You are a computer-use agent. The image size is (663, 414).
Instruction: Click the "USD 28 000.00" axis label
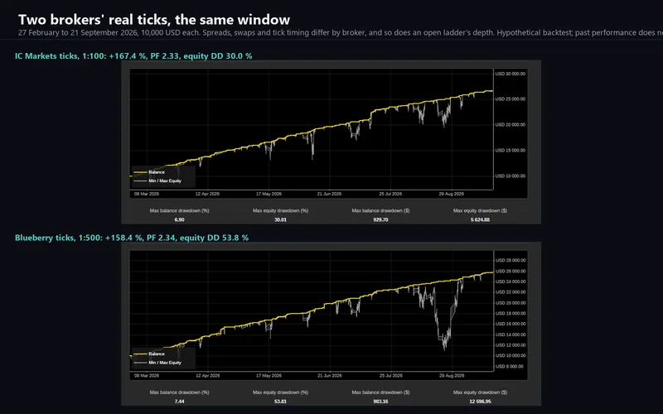coord(511,260)
